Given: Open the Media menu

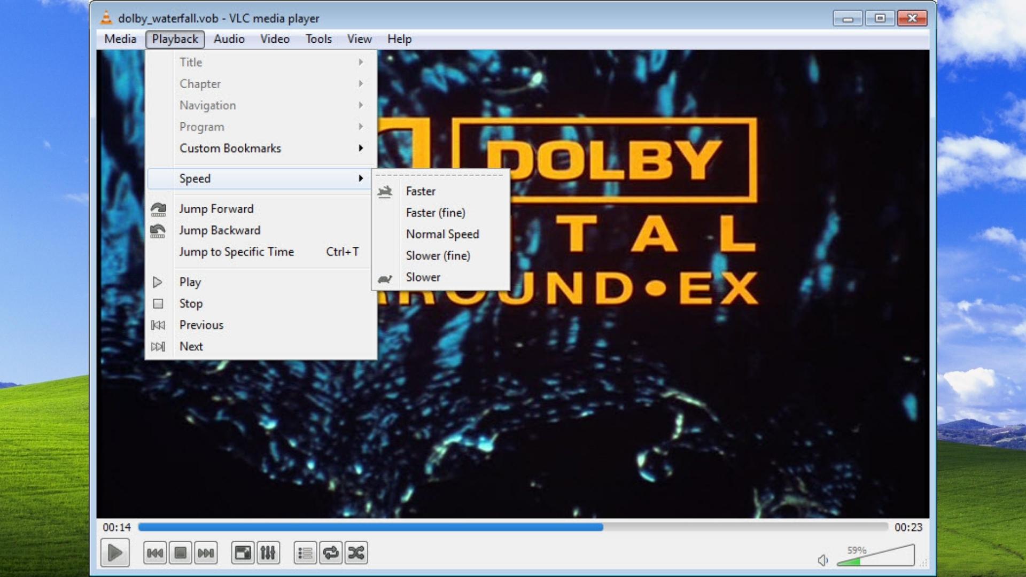Looking at the screenshot, I should (120, 39).
